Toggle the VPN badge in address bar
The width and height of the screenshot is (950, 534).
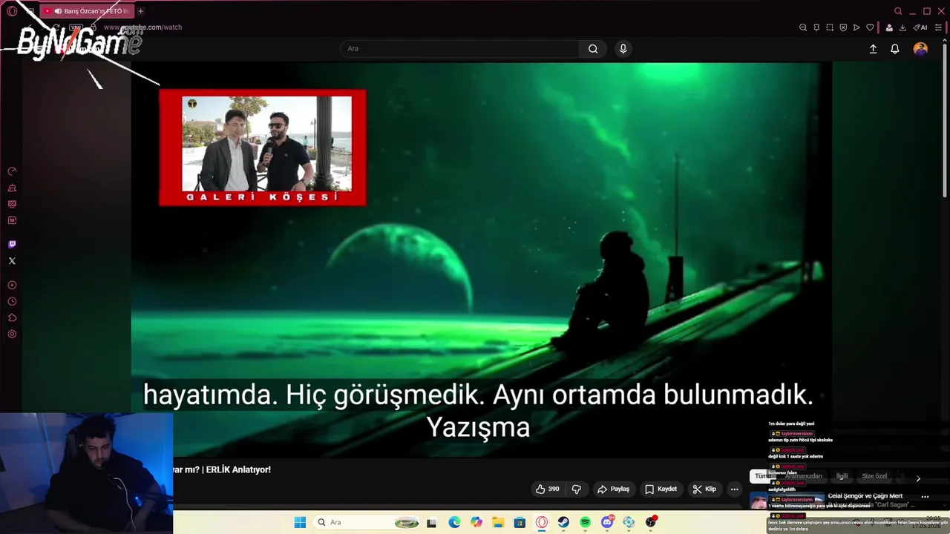coord(75,27)
